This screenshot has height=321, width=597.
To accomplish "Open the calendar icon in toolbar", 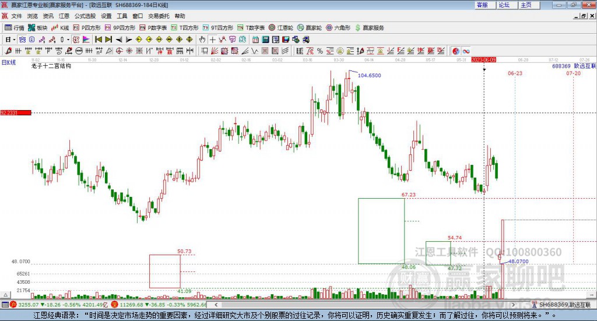I will click(x=255, y=40).
